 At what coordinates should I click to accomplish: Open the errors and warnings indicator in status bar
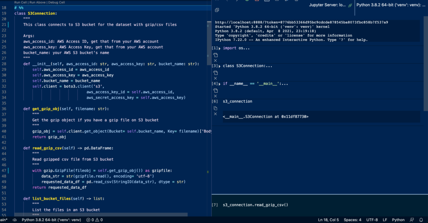pyautogui.click(x=94, y=220)
